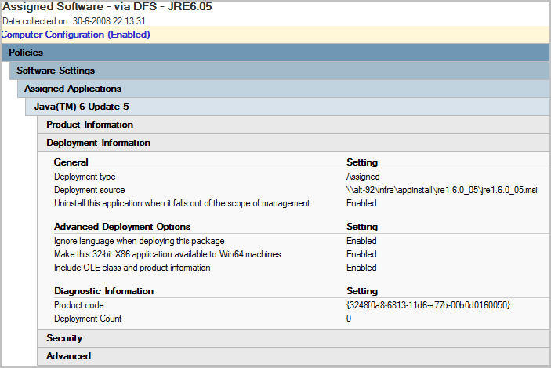Select the jre1.6.0_05.msi deployment source path
This screenshot has width=551, height=368.
pyautogui.click(x=442, y=190)
